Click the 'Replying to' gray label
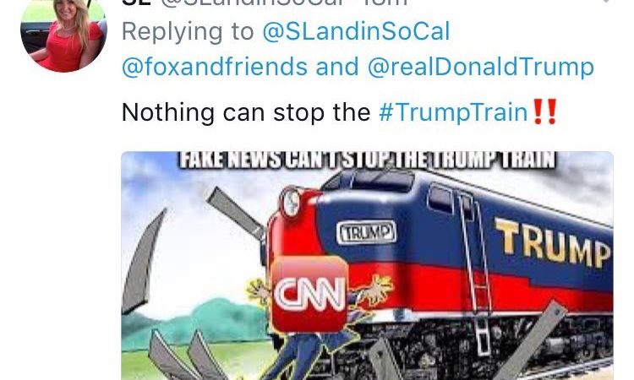The width and height of the screenshot is (634, 380). point(188,32)
